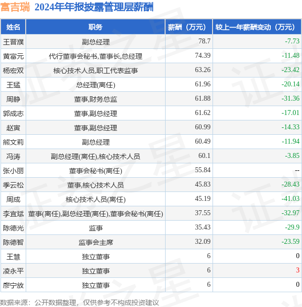
Task: Select the name 周静
Action: (13, 99)
